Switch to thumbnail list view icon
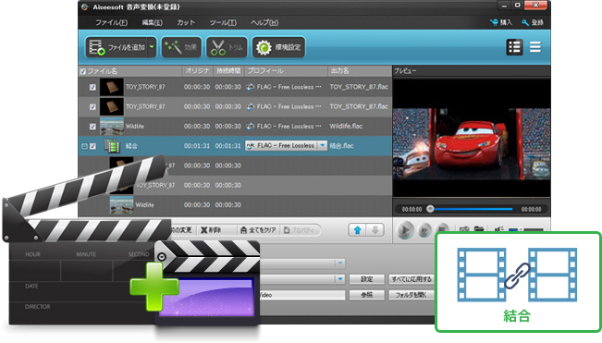The width and height of the screenshot is (602, 343). pos(514,47)
